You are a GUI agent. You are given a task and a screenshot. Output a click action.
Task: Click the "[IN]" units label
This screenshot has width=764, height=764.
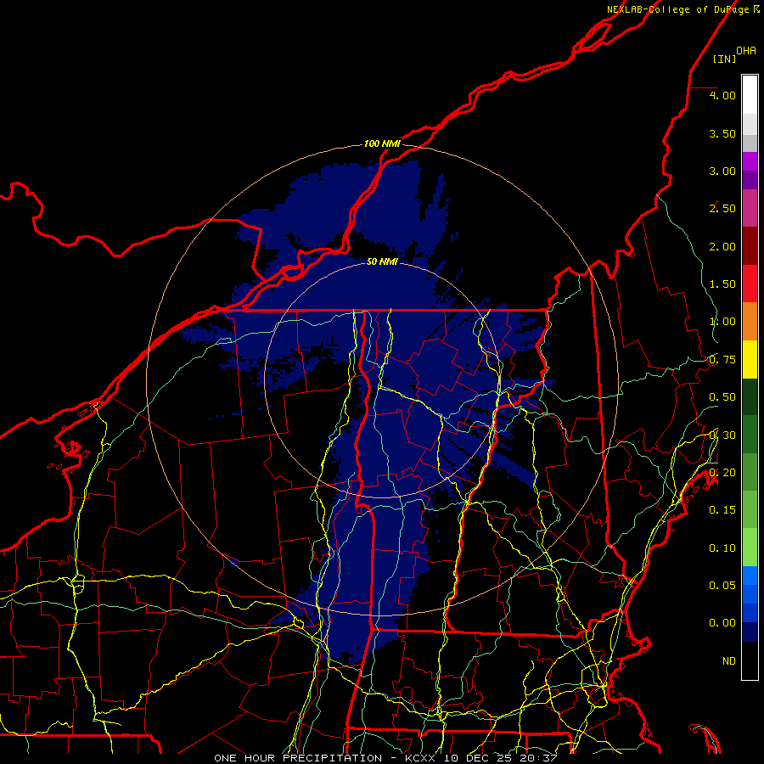(725, 59)
